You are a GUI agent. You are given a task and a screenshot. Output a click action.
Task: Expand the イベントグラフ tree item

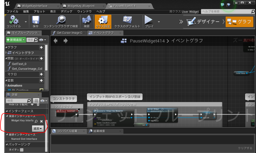point(6,53)
